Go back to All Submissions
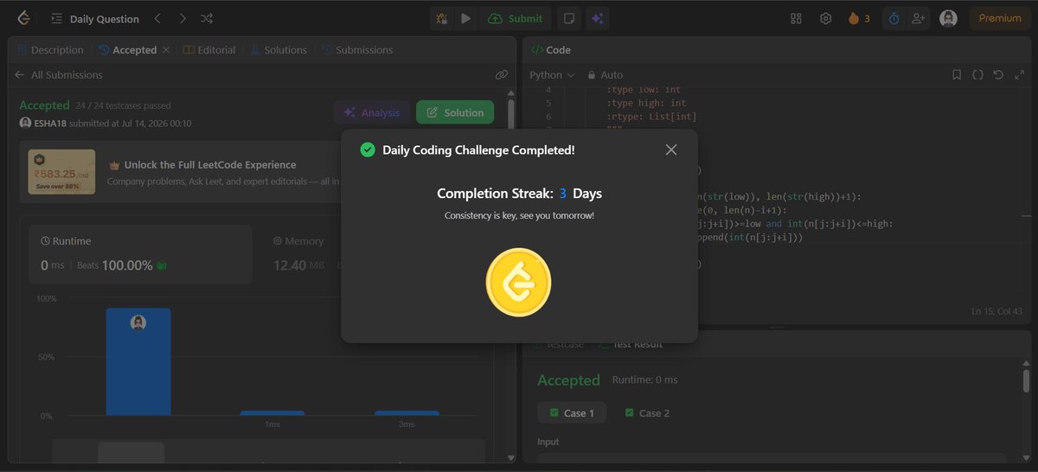This screenshot has width=1038, height=472. [59, 75]
